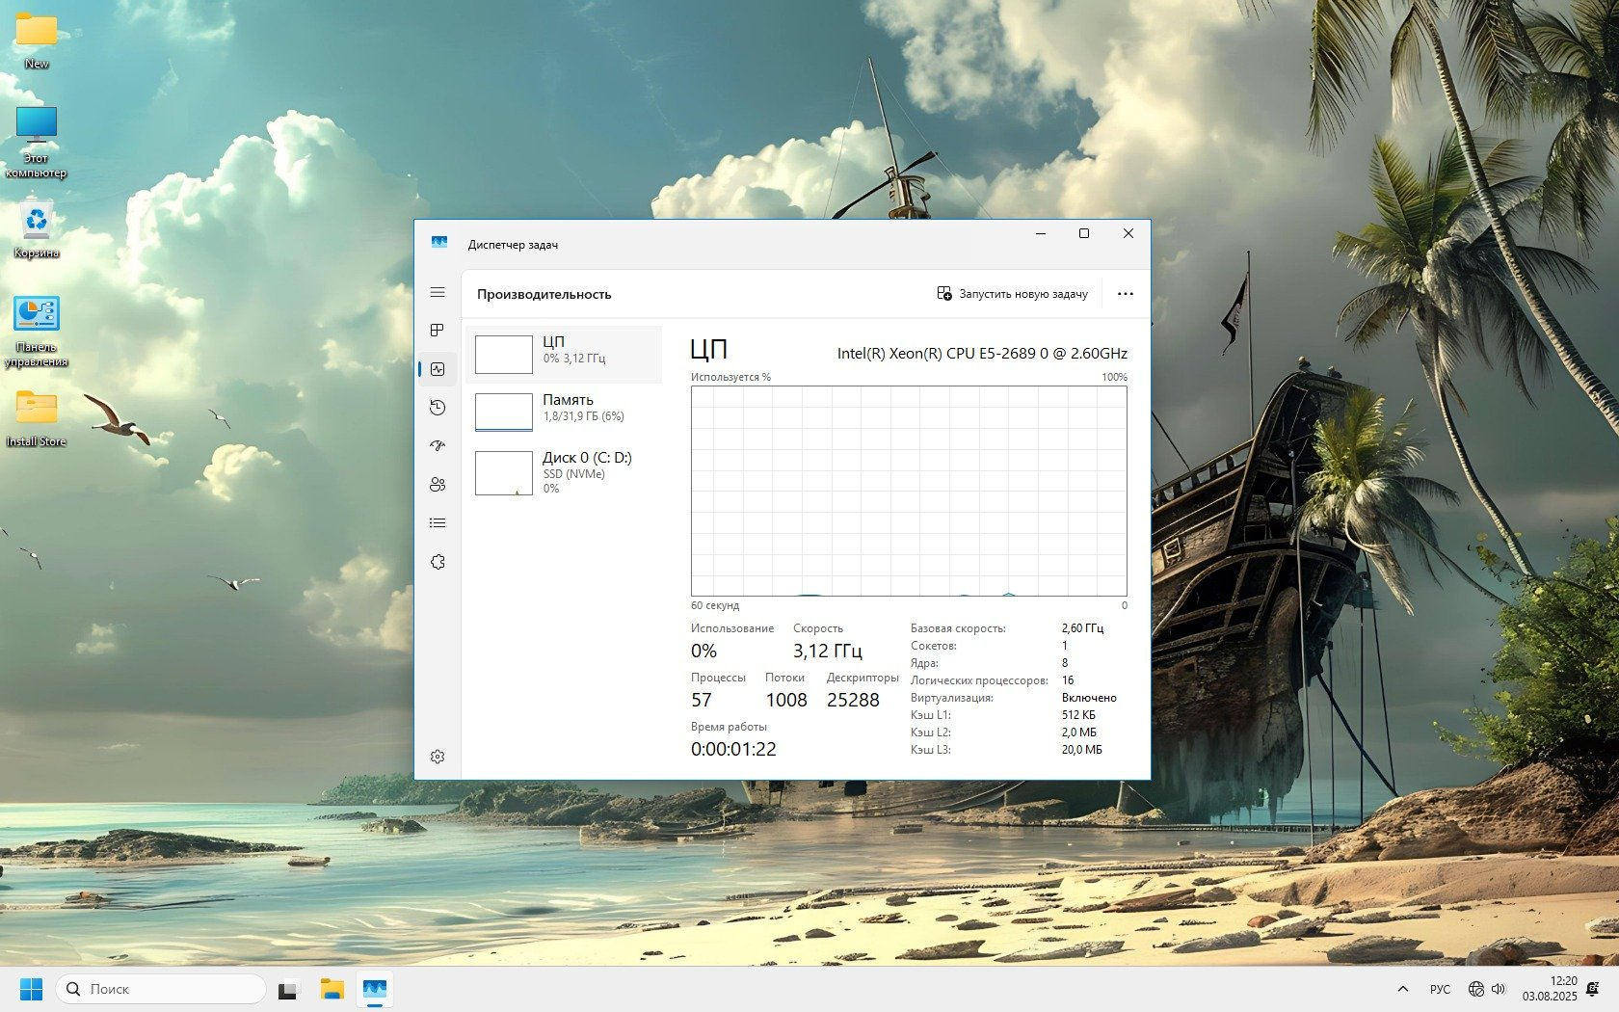Open Task Manager settings gear icon

pos(438,757)
